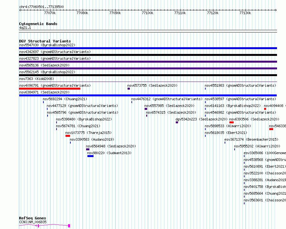
Task: Click the 77130k ruler position
Action: click(245, 13)
